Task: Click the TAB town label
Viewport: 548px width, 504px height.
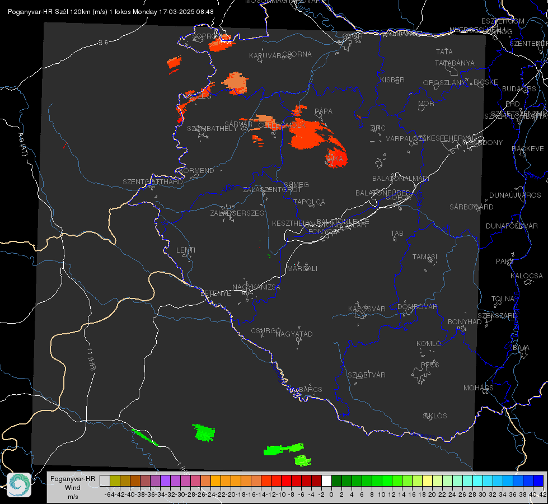Action: coord(397,234)
